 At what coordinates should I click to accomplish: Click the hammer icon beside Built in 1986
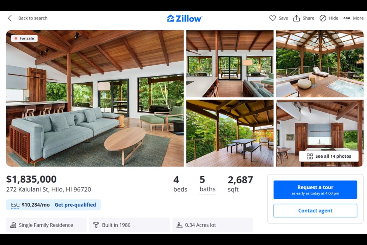tap(96, 225)
